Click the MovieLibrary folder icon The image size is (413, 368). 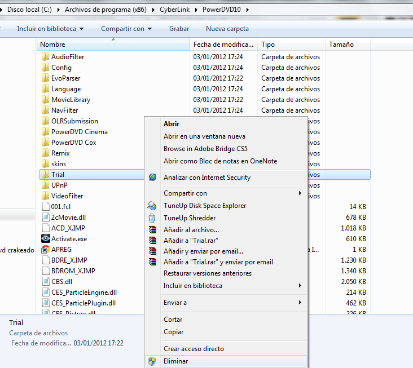45,99
